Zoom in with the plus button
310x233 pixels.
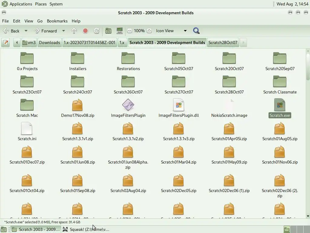pos(149,31)
